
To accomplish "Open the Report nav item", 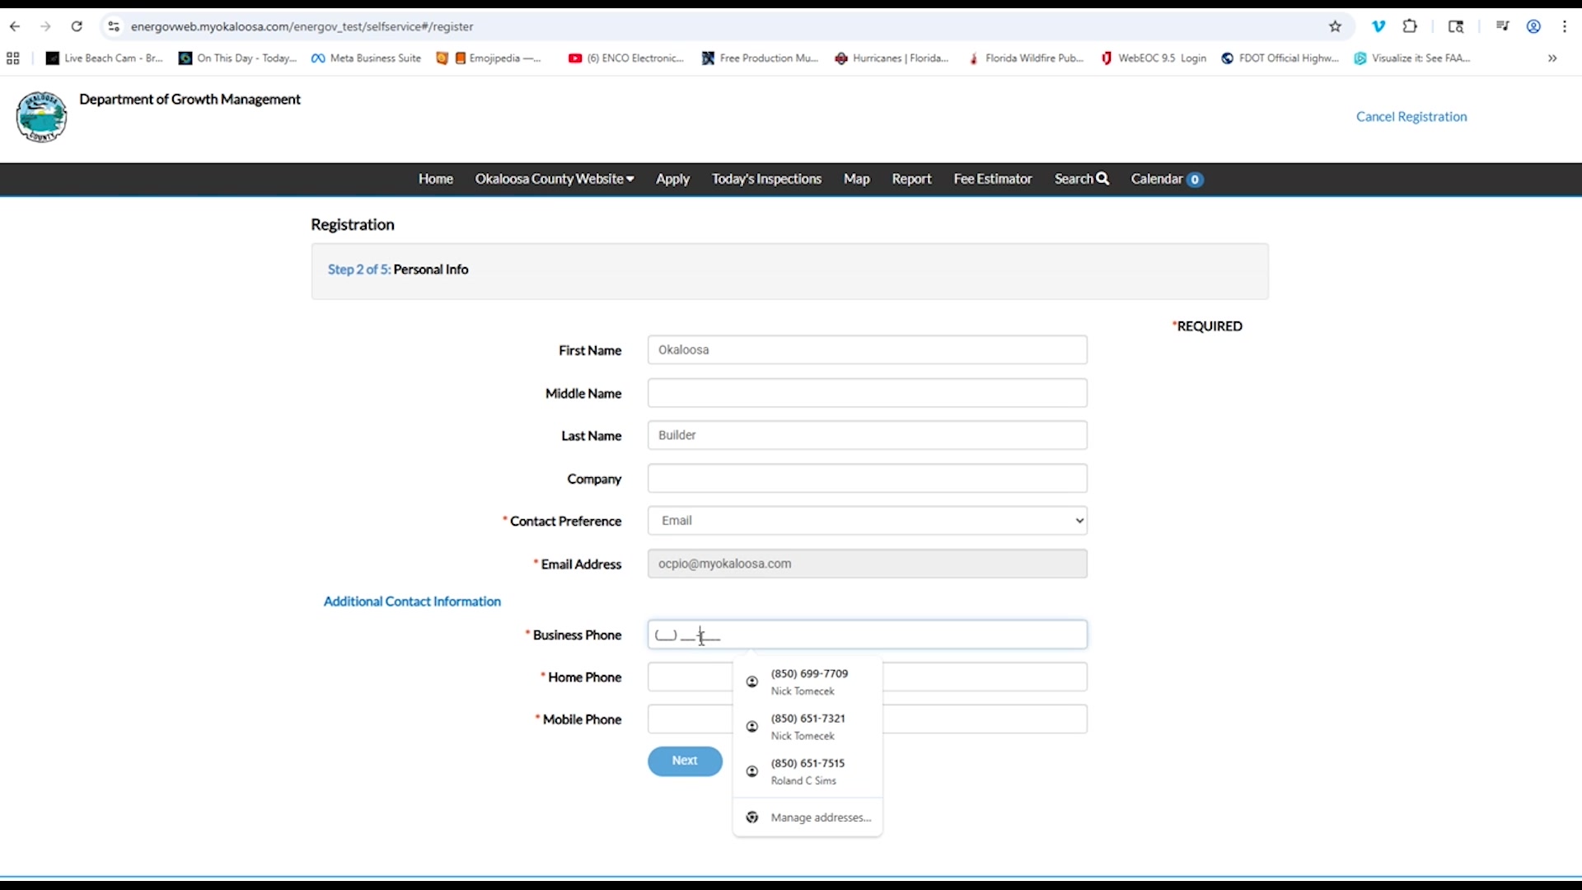I will (911, 179).
